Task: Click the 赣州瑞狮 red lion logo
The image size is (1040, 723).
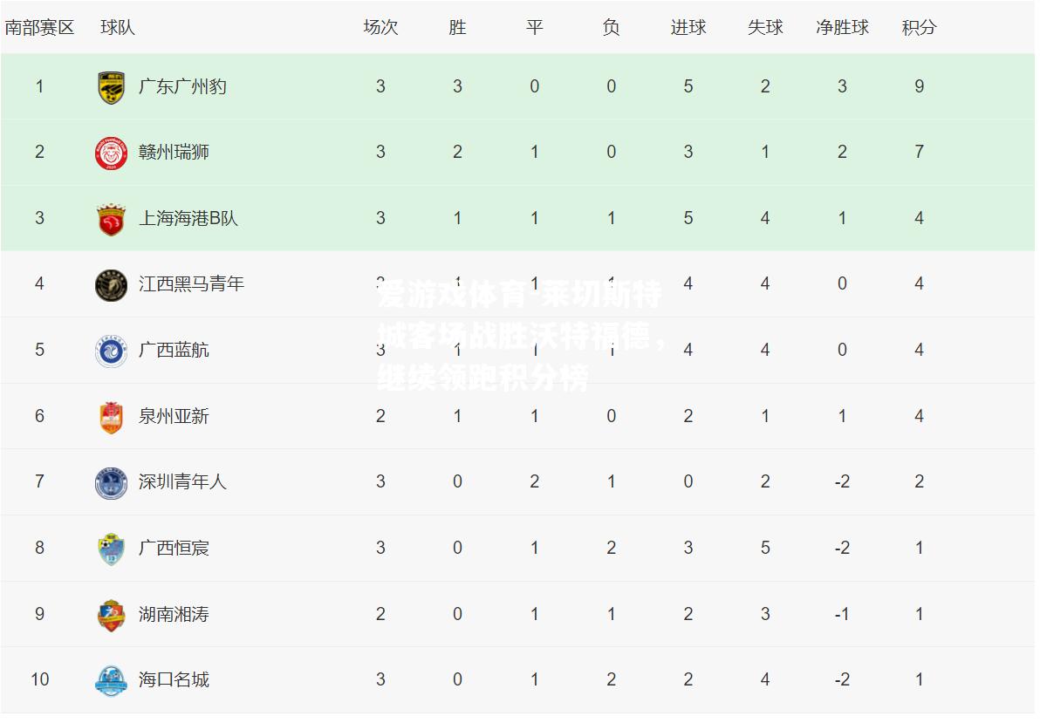Action: pos(111,153)
